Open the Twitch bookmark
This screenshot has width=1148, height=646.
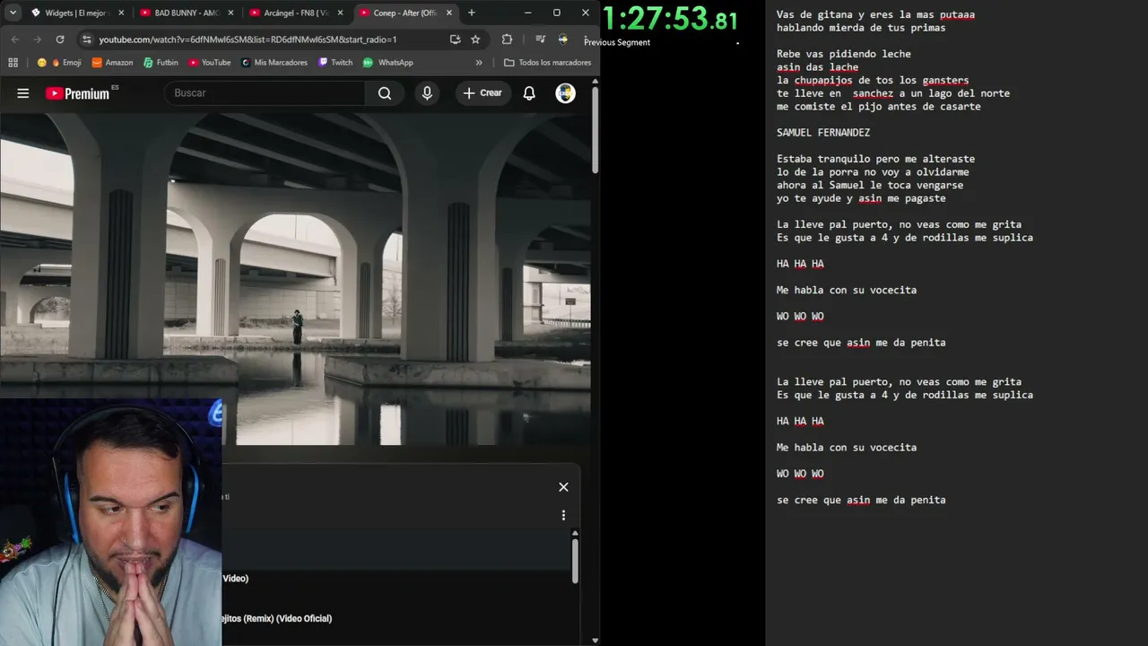tap(335, 63)
